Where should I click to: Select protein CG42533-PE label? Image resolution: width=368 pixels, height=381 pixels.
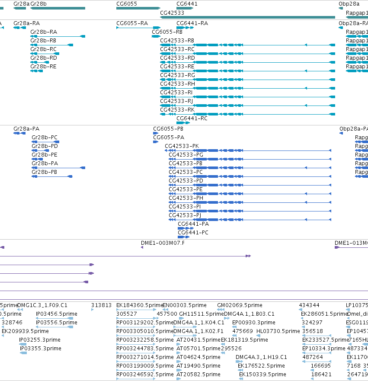186,189
